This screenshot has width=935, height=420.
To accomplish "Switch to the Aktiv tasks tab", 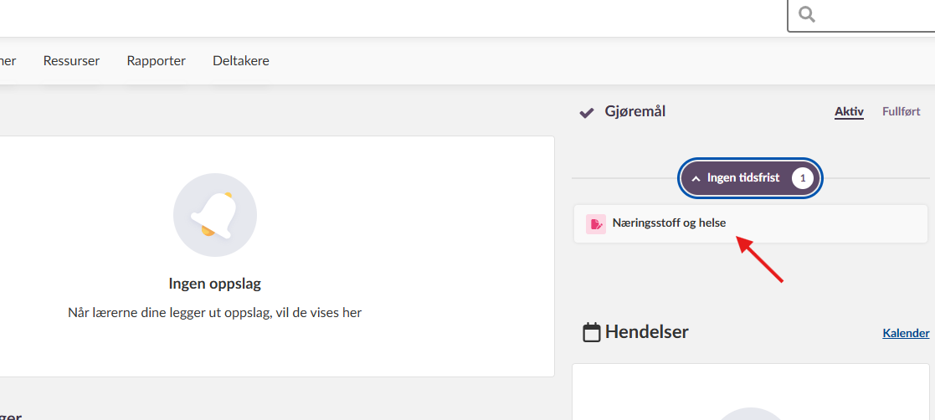I will (849, 112).
